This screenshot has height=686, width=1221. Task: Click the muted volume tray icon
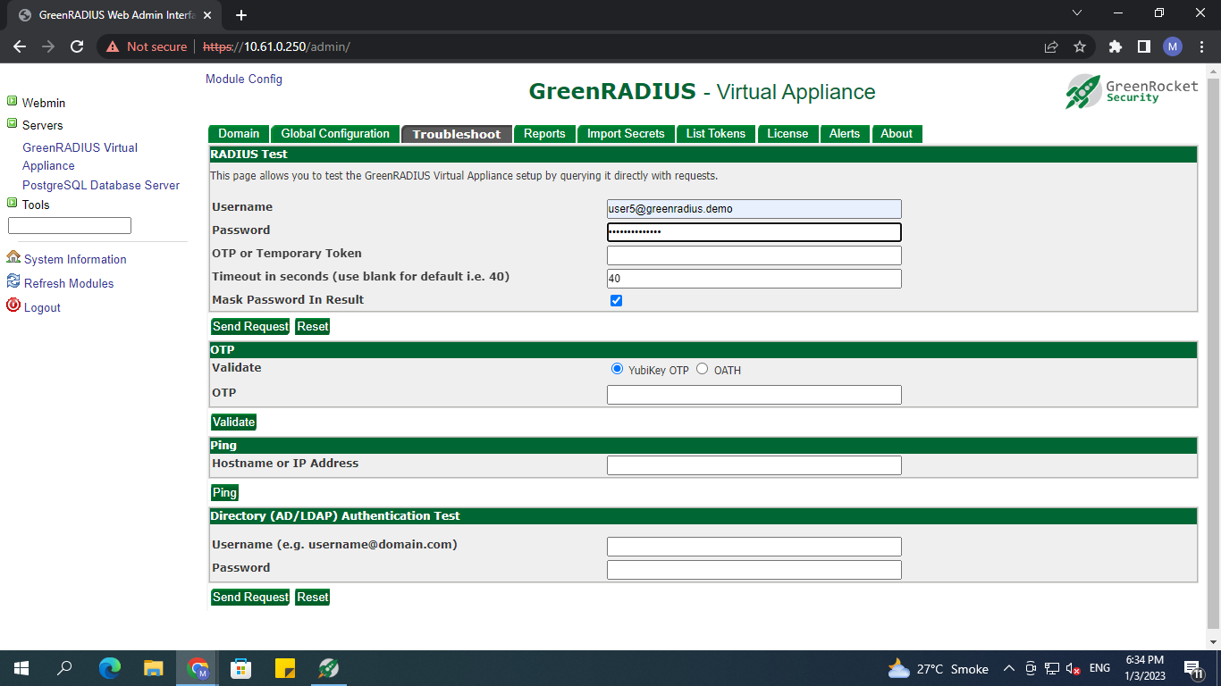point(1074,668)
